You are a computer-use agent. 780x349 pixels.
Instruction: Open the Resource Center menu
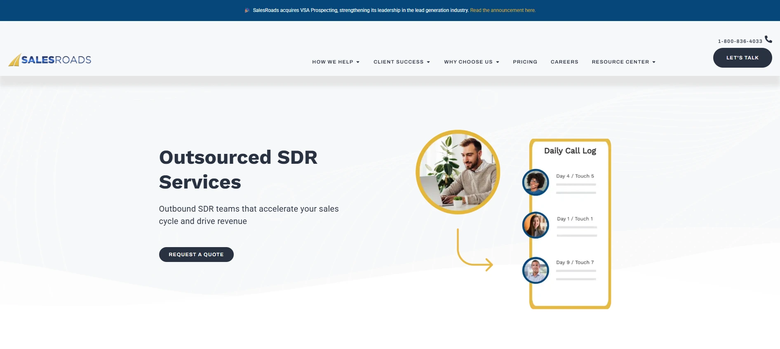click(x=620, y=62)
